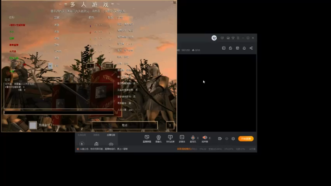Expand speaker options arrow
The image size is (331, 186).
[x=210, y=138]
